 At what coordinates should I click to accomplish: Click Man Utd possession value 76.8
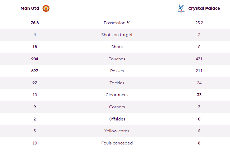coord(35,23)
